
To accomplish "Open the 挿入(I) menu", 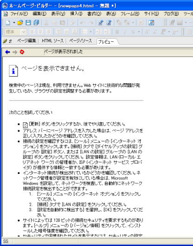I will coord(76,14).
